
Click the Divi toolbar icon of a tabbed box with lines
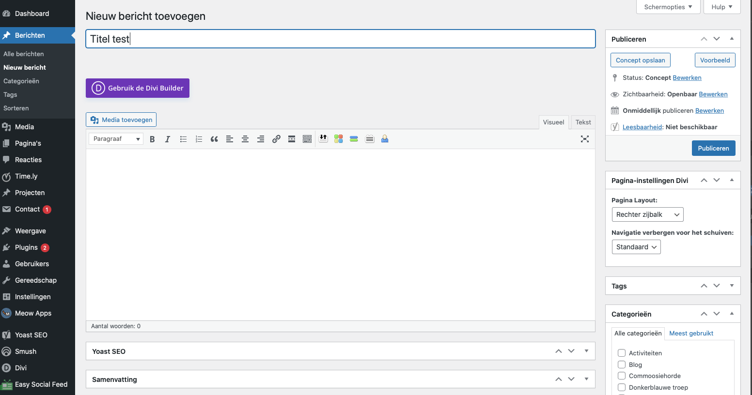tap(370, 139)
